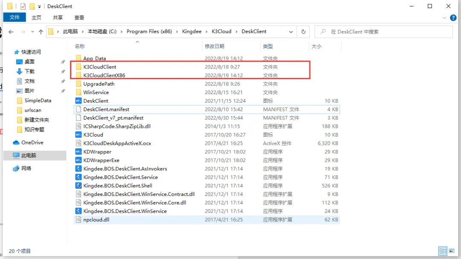Open 下载 in the navigation pane
Screen dimensions: 461x259
click(x=29, y=71)
